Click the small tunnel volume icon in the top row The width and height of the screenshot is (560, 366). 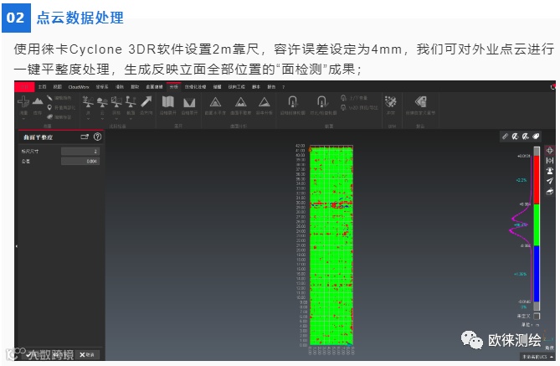[343, 98]
